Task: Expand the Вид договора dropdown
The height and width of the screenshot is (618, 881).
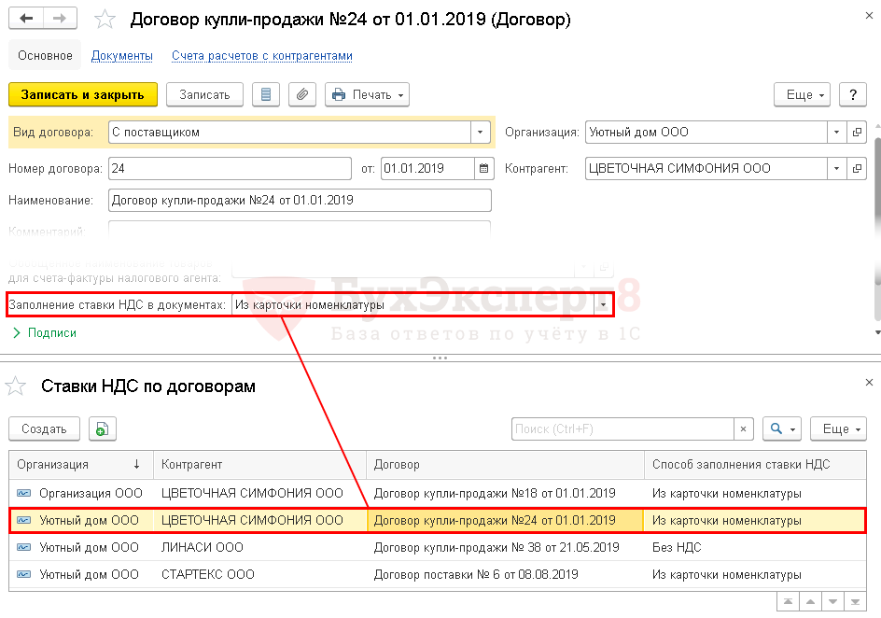Action: tap(481, 133)
